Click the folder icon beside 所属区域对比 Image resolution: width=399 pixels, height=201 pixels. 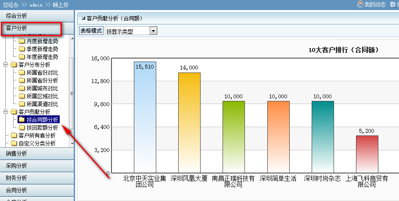coord(22,96)
